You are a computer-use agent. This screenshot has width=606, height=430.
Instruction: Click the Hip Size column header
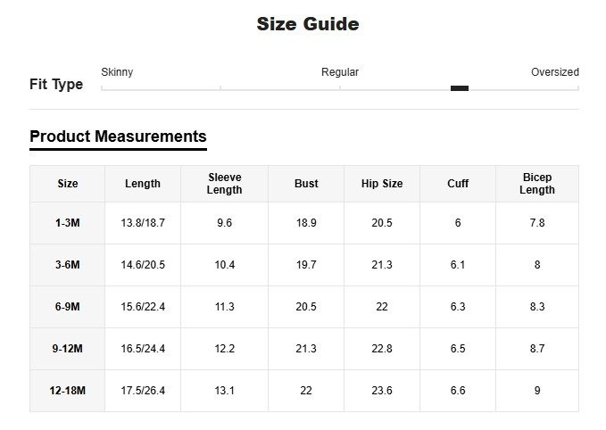(x=382, y=184)
